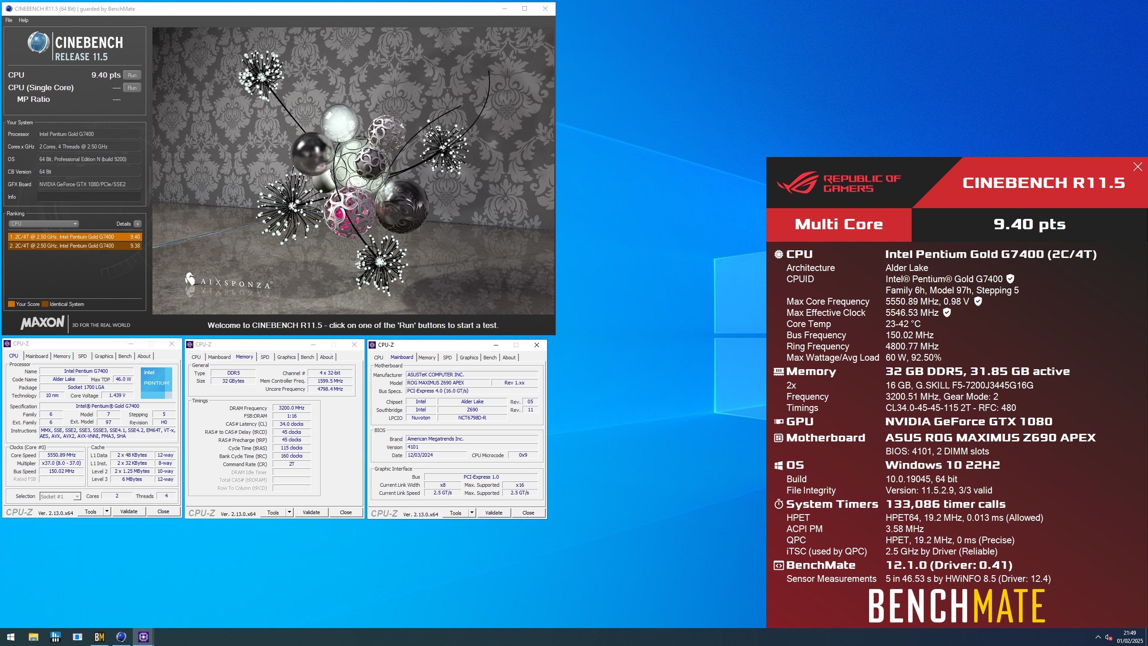Expand Tools dropdown arrow in right CPU-Z window
This screenshot has width=1148, height=646.
point(472,513)
